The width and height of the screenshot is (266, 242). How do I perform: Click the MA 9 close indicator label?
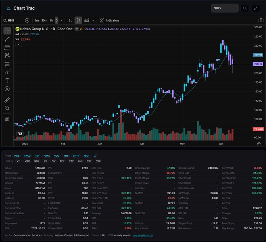point(22,34)
